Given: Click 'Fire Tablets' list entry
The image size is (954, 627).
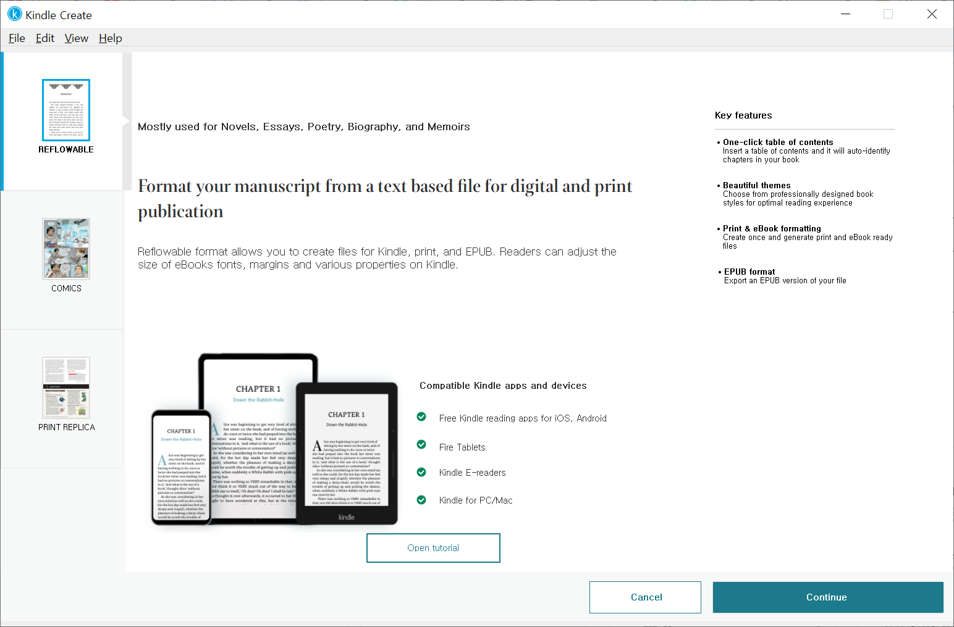Looking at the screenshot, I should [462, 447].
